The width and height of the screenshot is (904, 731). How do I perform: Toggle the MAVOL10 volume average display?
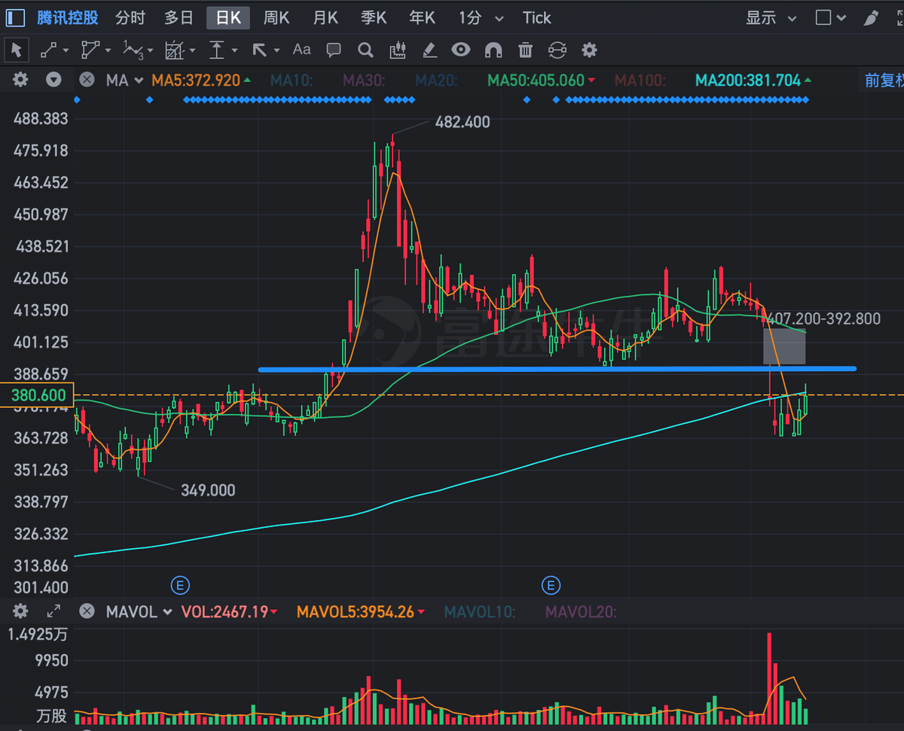480,612
